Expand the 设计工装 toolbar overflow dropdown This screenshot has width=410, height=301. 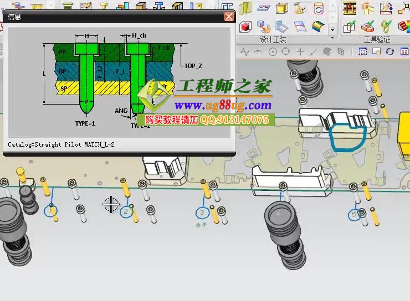click(x=332, y=29)
